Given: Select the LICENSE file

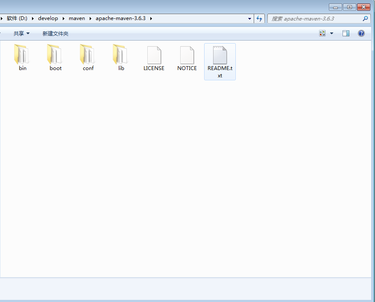Looking at the screenshot, I should pyautogui.click(x=154, y=58).
